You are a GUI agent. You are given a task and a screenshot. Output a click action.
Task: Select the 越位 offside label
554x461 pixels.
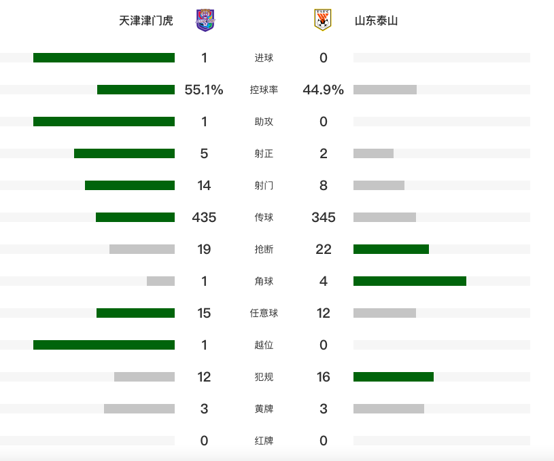point(264,345)
